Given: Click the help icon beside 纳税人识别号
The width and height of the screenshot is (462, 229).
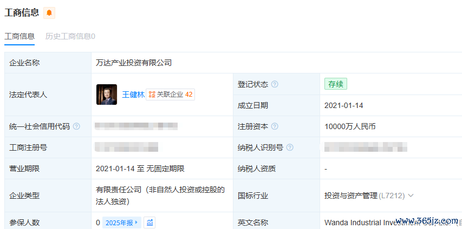Looking at the screenshot, I should (x=290, y=147).
